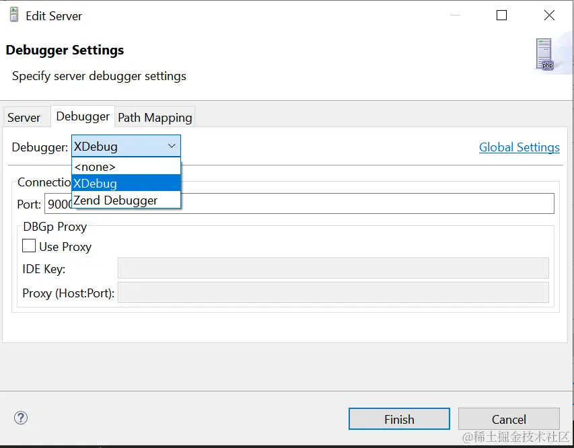Select the Debugger tab

[83, 116]
